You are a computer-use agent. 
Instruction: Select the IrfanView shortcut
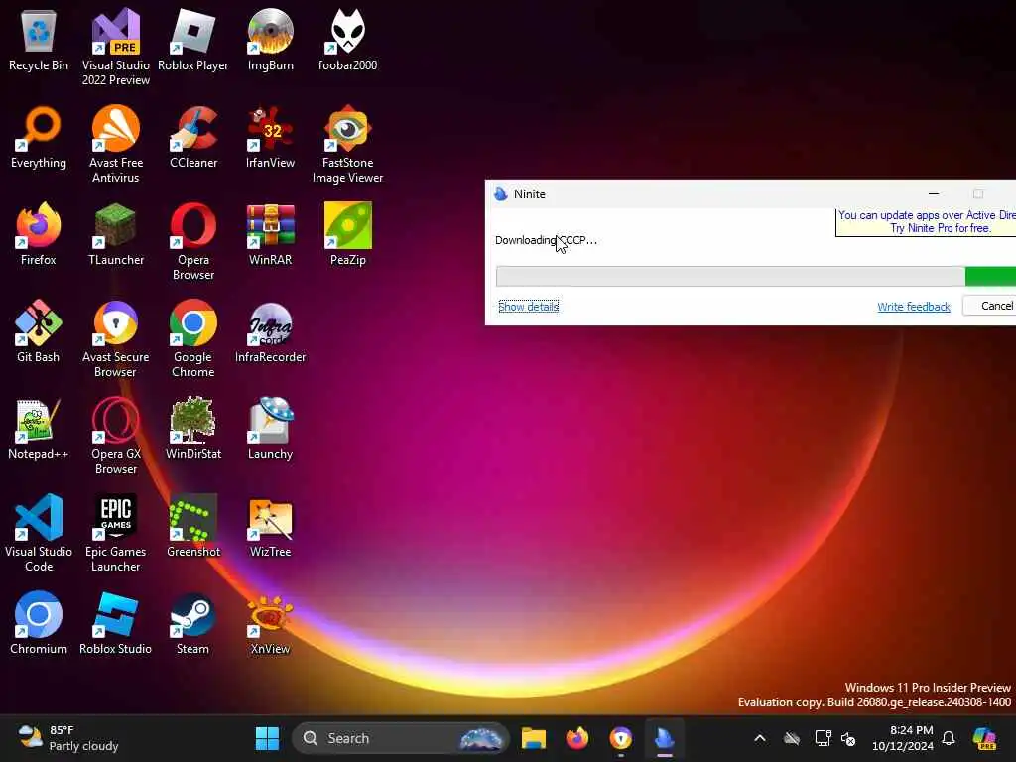point(270,137)
